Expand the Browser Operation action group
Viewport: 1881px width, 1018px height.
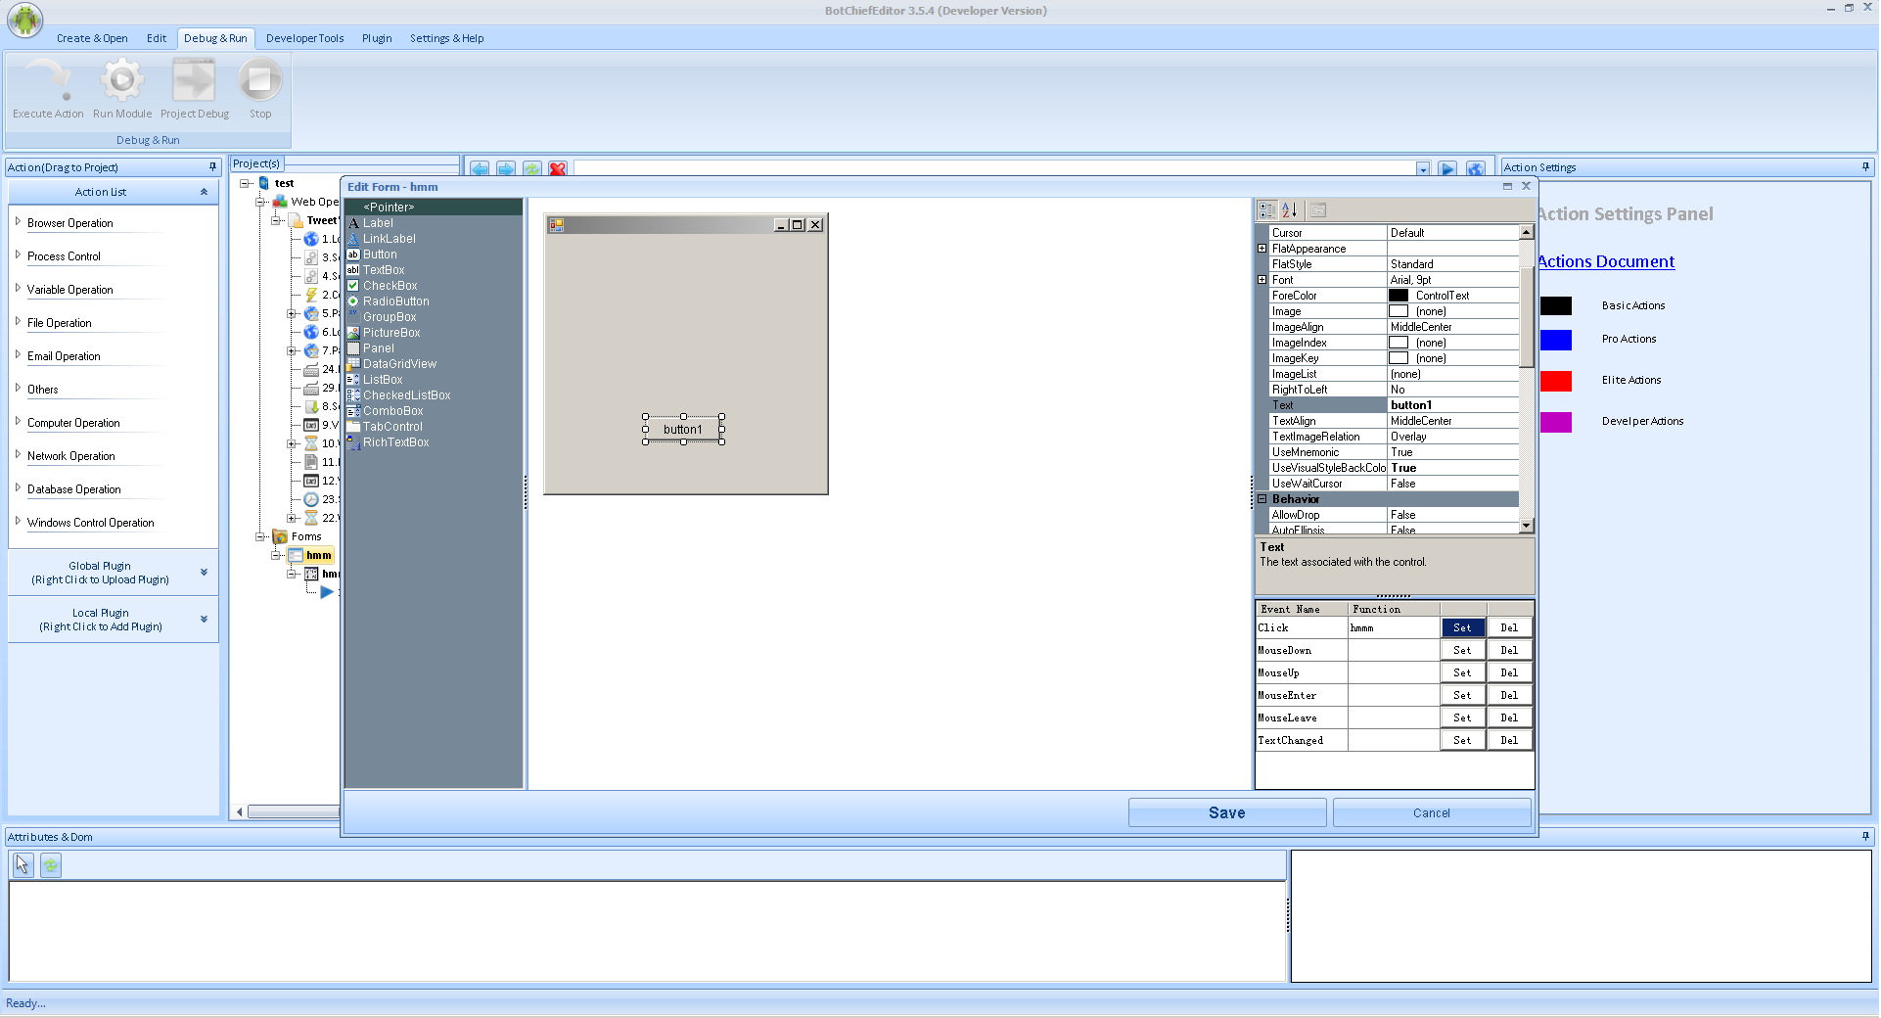click(x=18, y=222)
